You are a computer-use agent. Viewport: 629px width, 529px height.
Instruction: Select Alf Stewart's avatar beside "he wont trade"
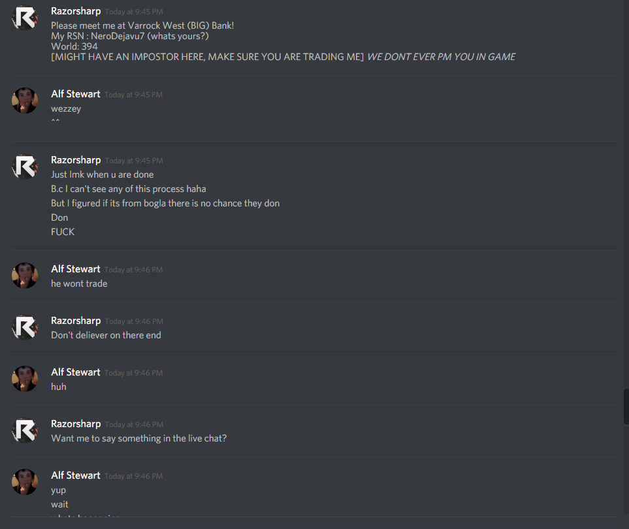coord(25,276)
